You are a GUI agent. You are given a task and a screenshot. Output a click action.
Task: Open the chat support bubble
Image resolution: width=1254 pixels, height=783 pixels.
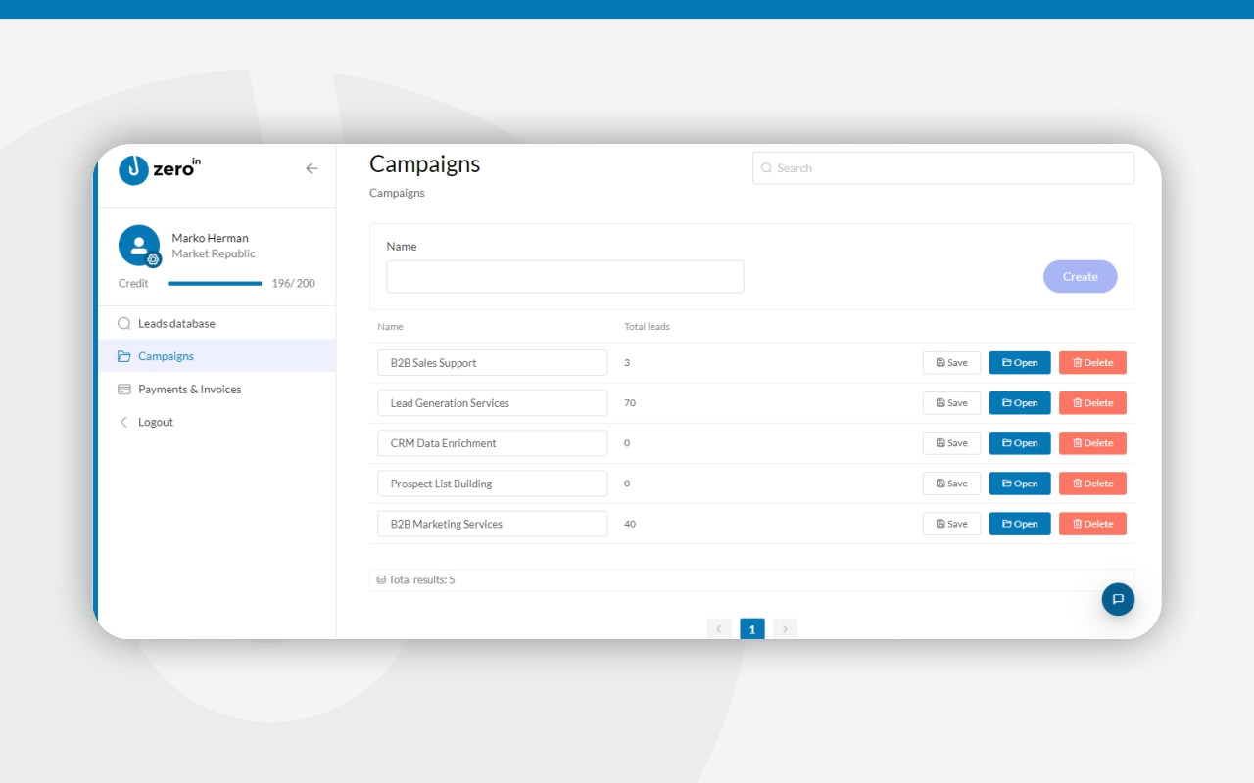pyautogui.click(x=1118, y=599)
